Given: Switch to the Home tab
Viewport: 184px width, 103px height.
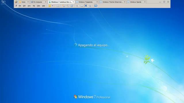Looking at the screenshot, I should 23,2.
